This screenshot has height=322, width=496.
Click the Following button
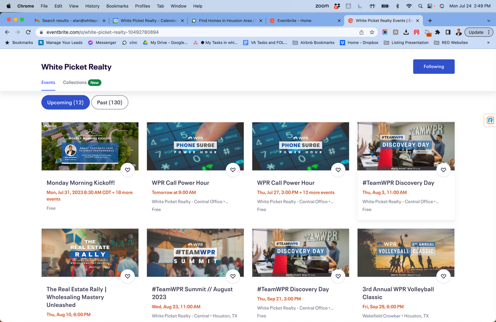434,66
